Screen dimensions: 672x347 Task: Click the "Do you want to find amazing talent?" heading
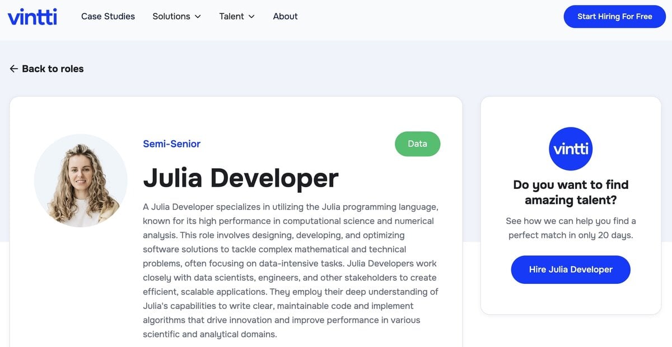[x=571, y=192]
